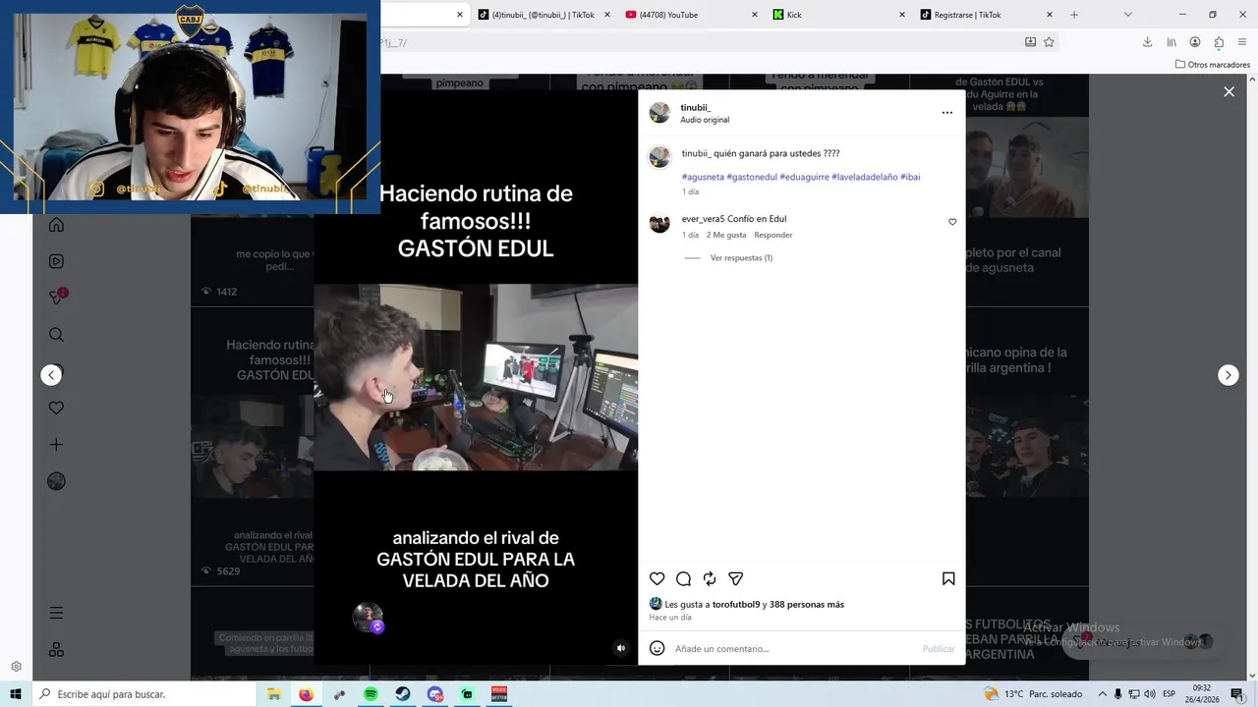1258x707 pixels.
Task: Click the save-page icon in the address bar
Action: point(1030,42)
